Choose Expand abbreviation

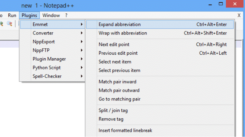coord(160,25)
